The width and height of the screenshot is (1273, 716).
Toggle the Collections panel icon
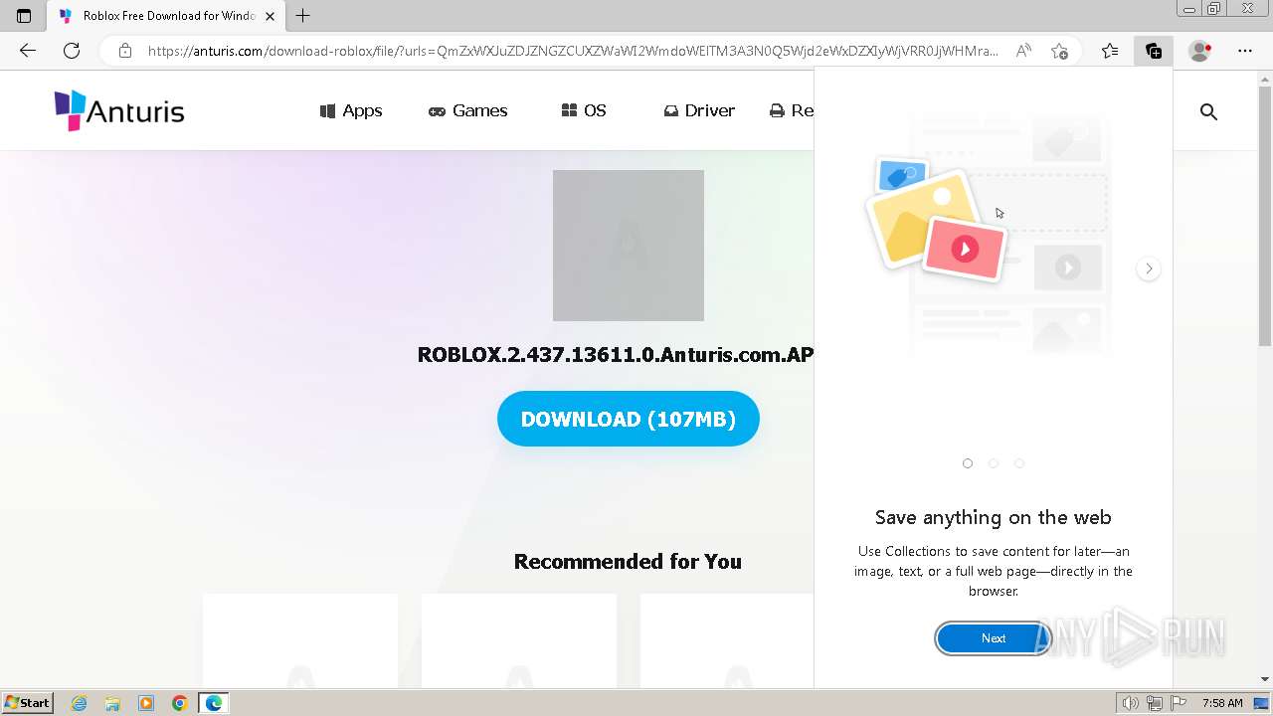tap(1154, 51)
